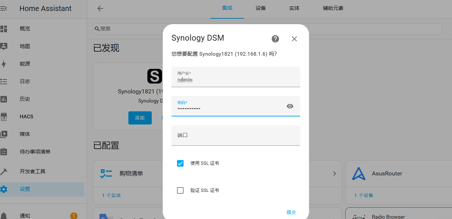Close the Synology DSM dialog

click(294, 39)
